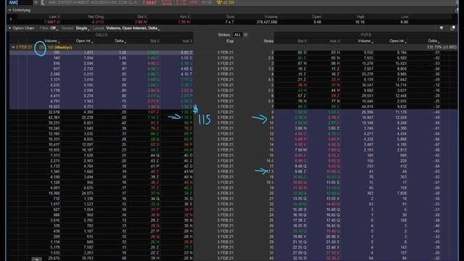Click the Strike column header
Screen dimensions: 464x261
[268, 41]
